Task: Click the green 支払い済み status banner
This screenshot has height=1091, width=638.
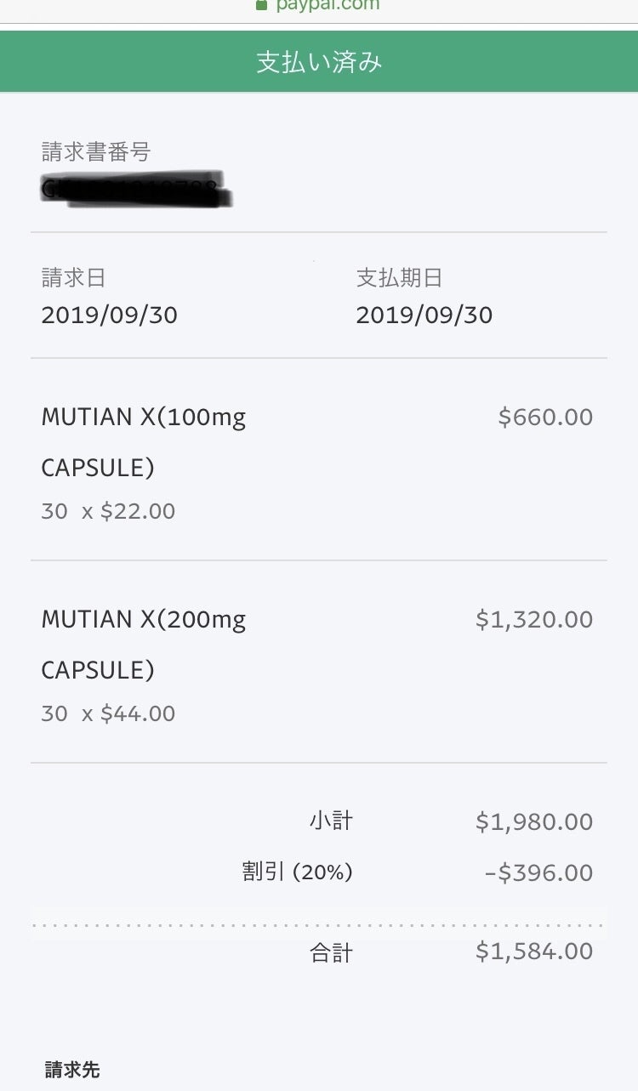Action: coord(319,62)
